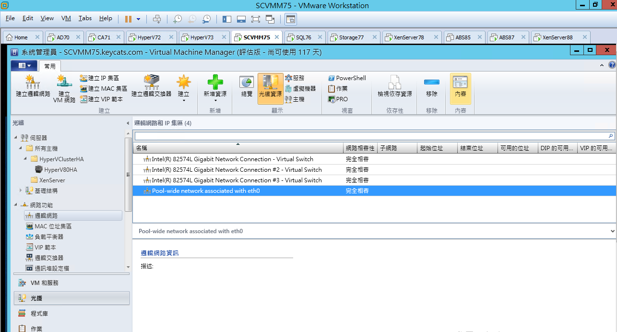Select MAC 位址集區 in the tree

(x=48, y=226)
